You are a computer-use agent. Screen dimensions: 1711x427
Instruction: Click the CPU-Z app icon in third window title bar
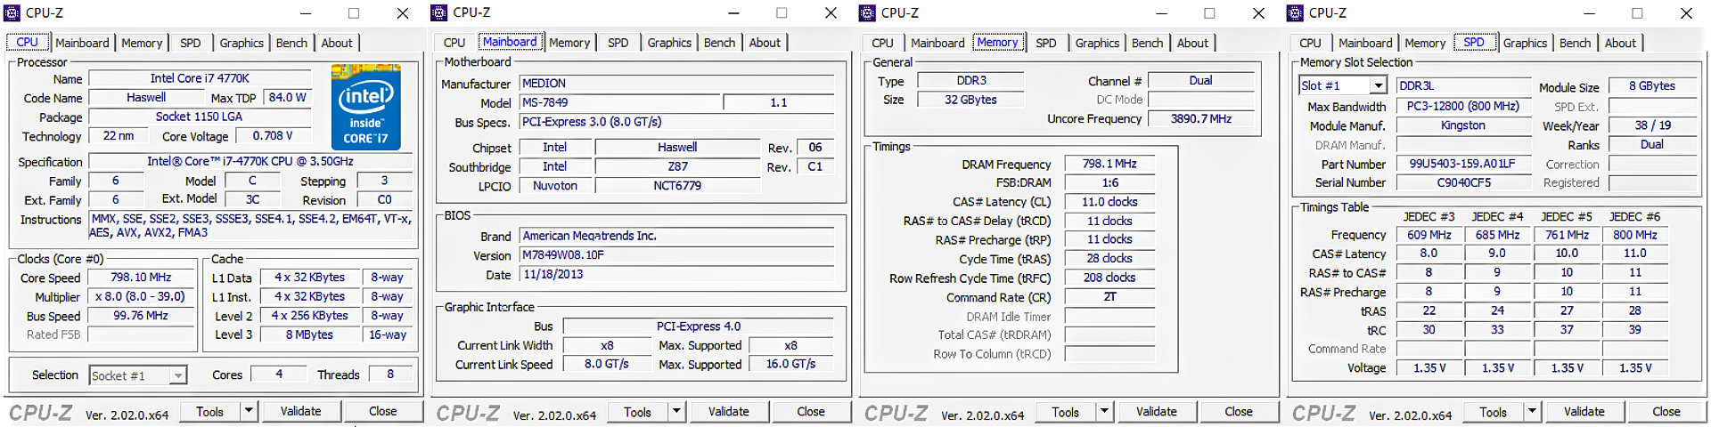tap(866, 12)
